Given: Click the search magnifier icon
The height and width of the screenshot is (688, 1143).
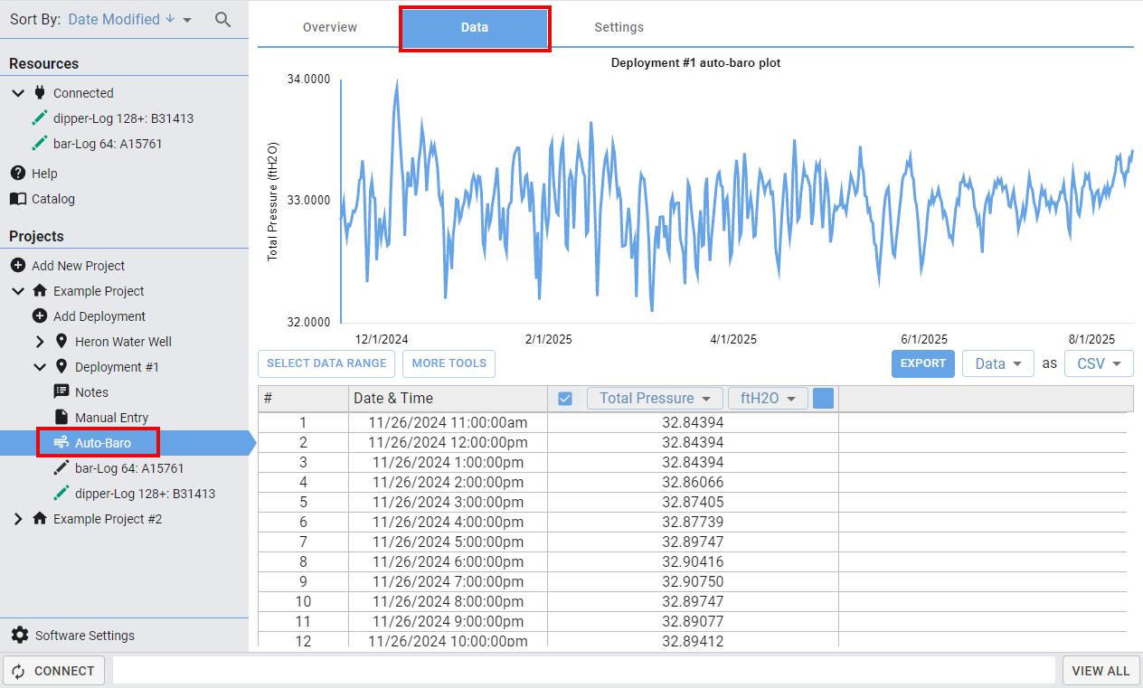Looking at the screenshot, I should [x=222, y=19].
